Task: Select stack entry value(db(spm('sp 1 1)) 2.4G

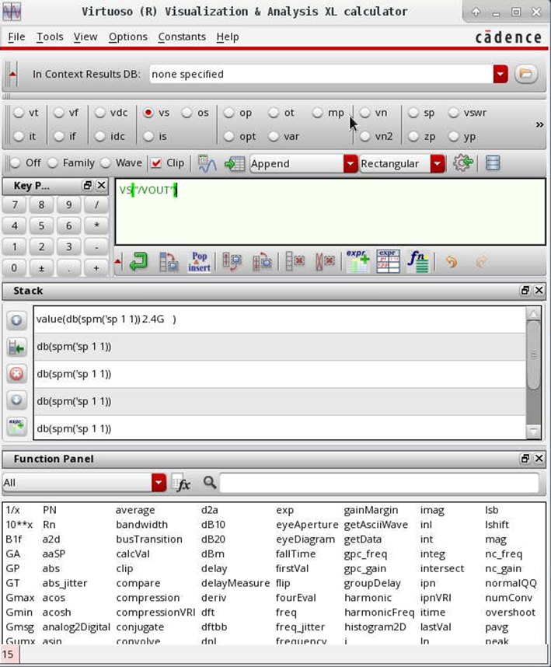Action: pos(280,320)
